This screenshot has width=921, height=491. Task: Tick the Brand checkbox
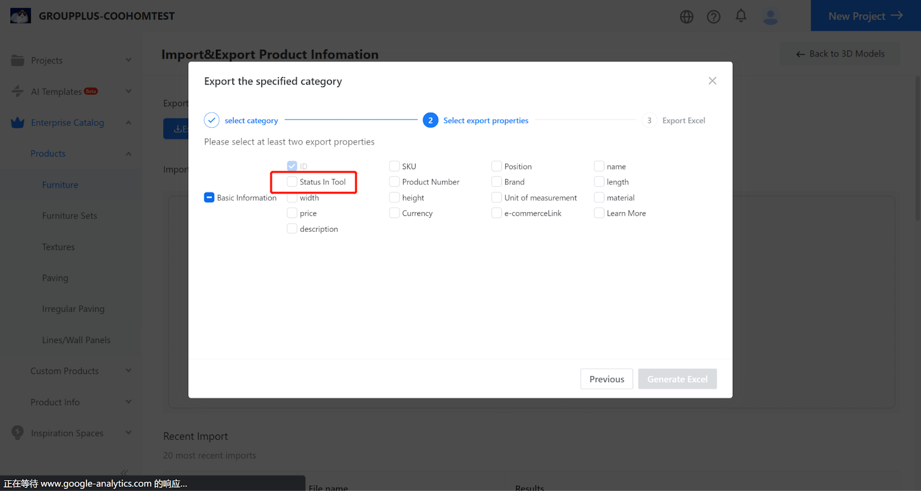point(497,182)
